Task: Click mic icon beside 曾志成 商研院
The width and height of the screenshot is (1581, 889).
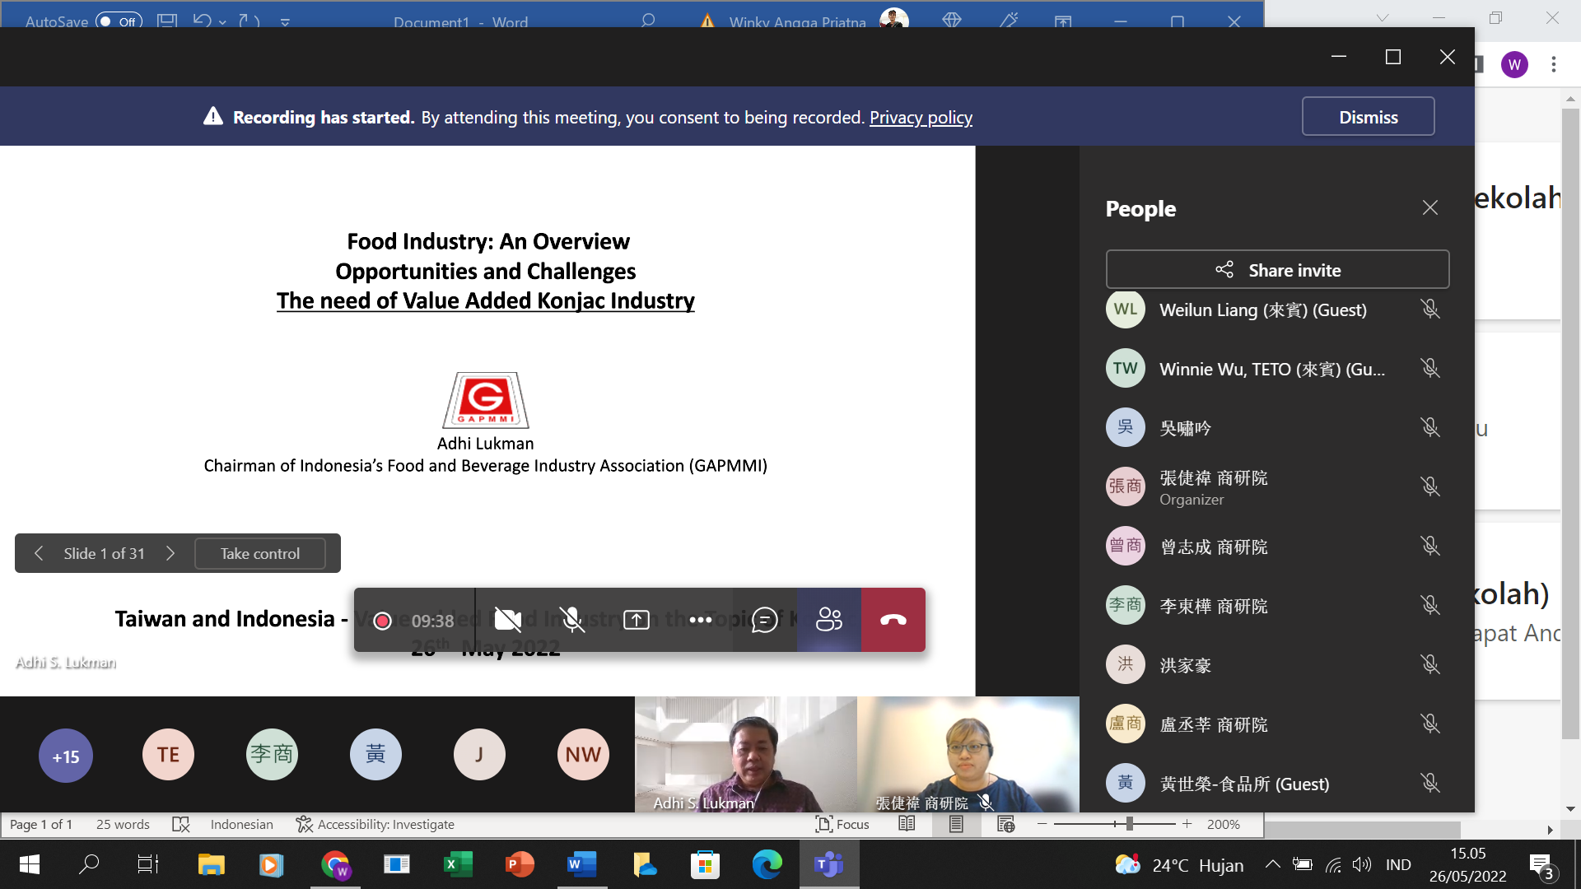Action: click(x=1430, y=546)
